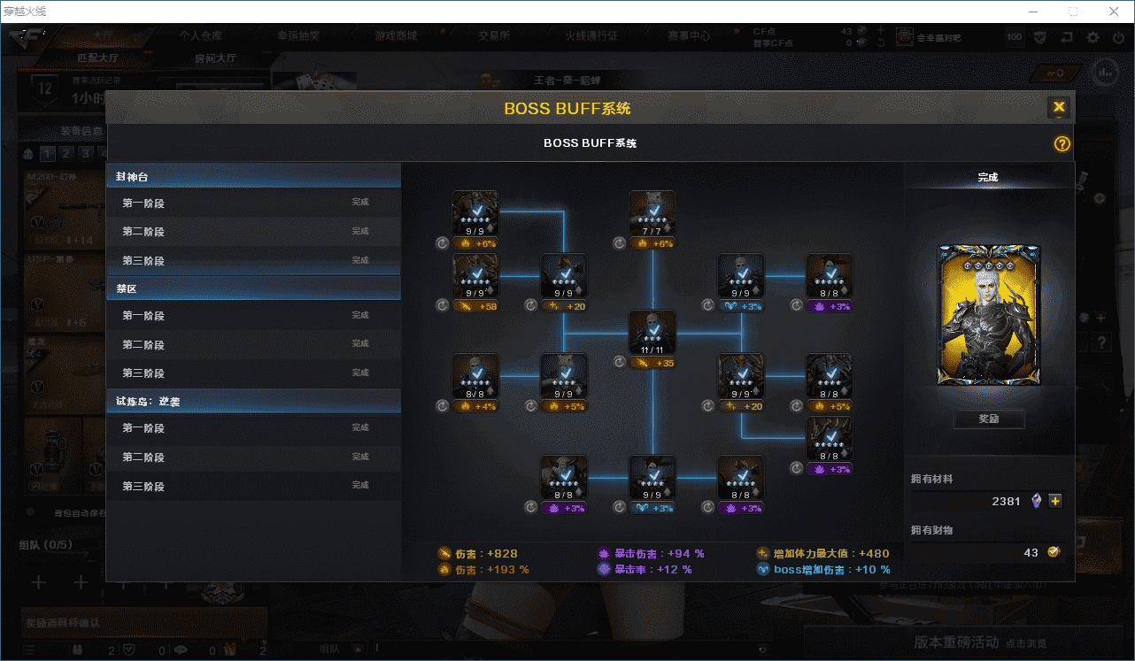The image size is (1135, 661).
Task: Open the 赛事中心 tab in main window
Action: (x=689, y=36)
